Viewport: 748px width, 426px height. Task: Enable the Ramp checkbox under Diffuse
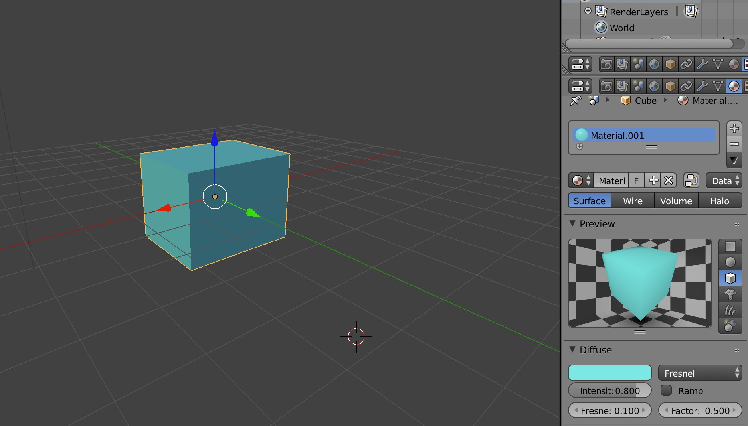coord(666,390)
